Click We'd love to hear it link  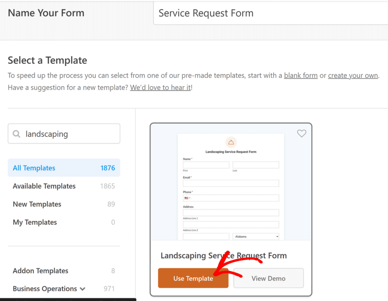coord(160,87)
